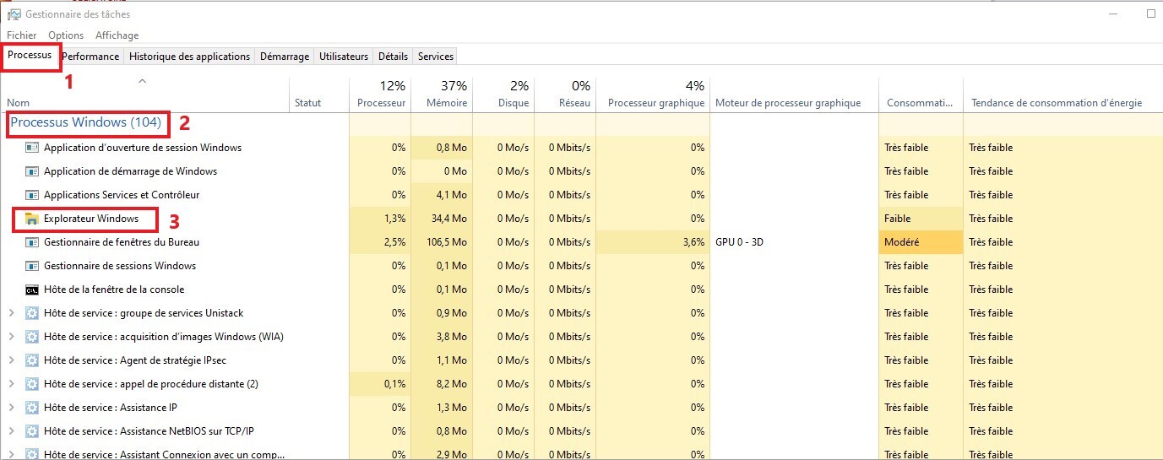Open the Affichage menu
1163x460 pixels.
tap(117, 35)
